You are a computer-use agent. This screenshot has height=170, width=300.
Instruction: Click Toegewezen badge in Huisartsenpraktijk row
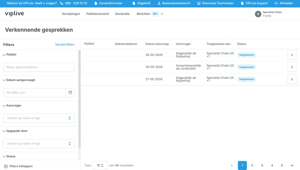click(246, 67)
